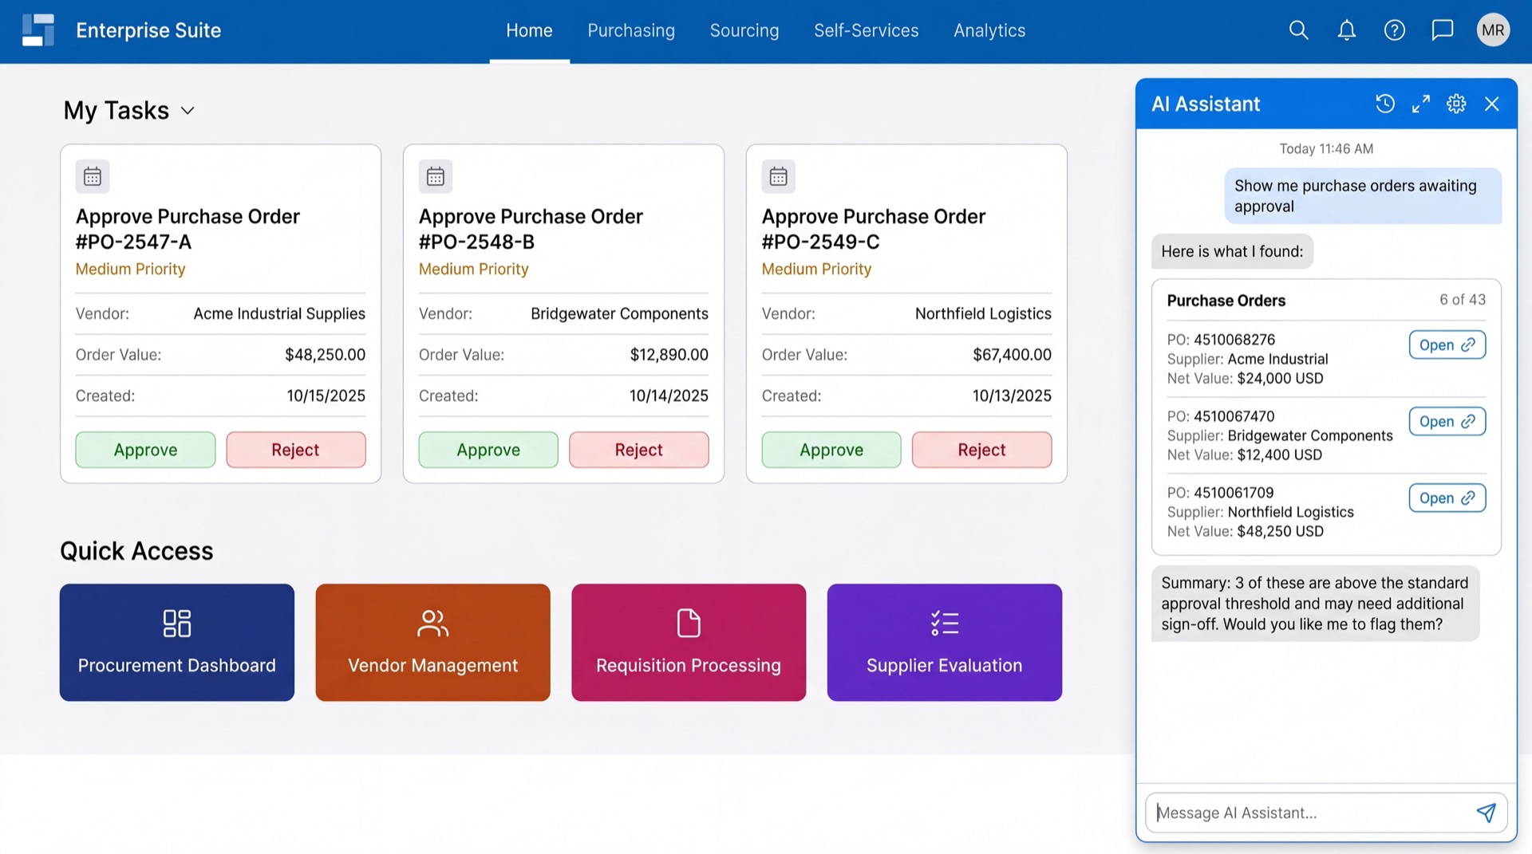1532x854 pixels.
Task: Open PO 4510068276 from assistant results
Action: (1447, 344)
